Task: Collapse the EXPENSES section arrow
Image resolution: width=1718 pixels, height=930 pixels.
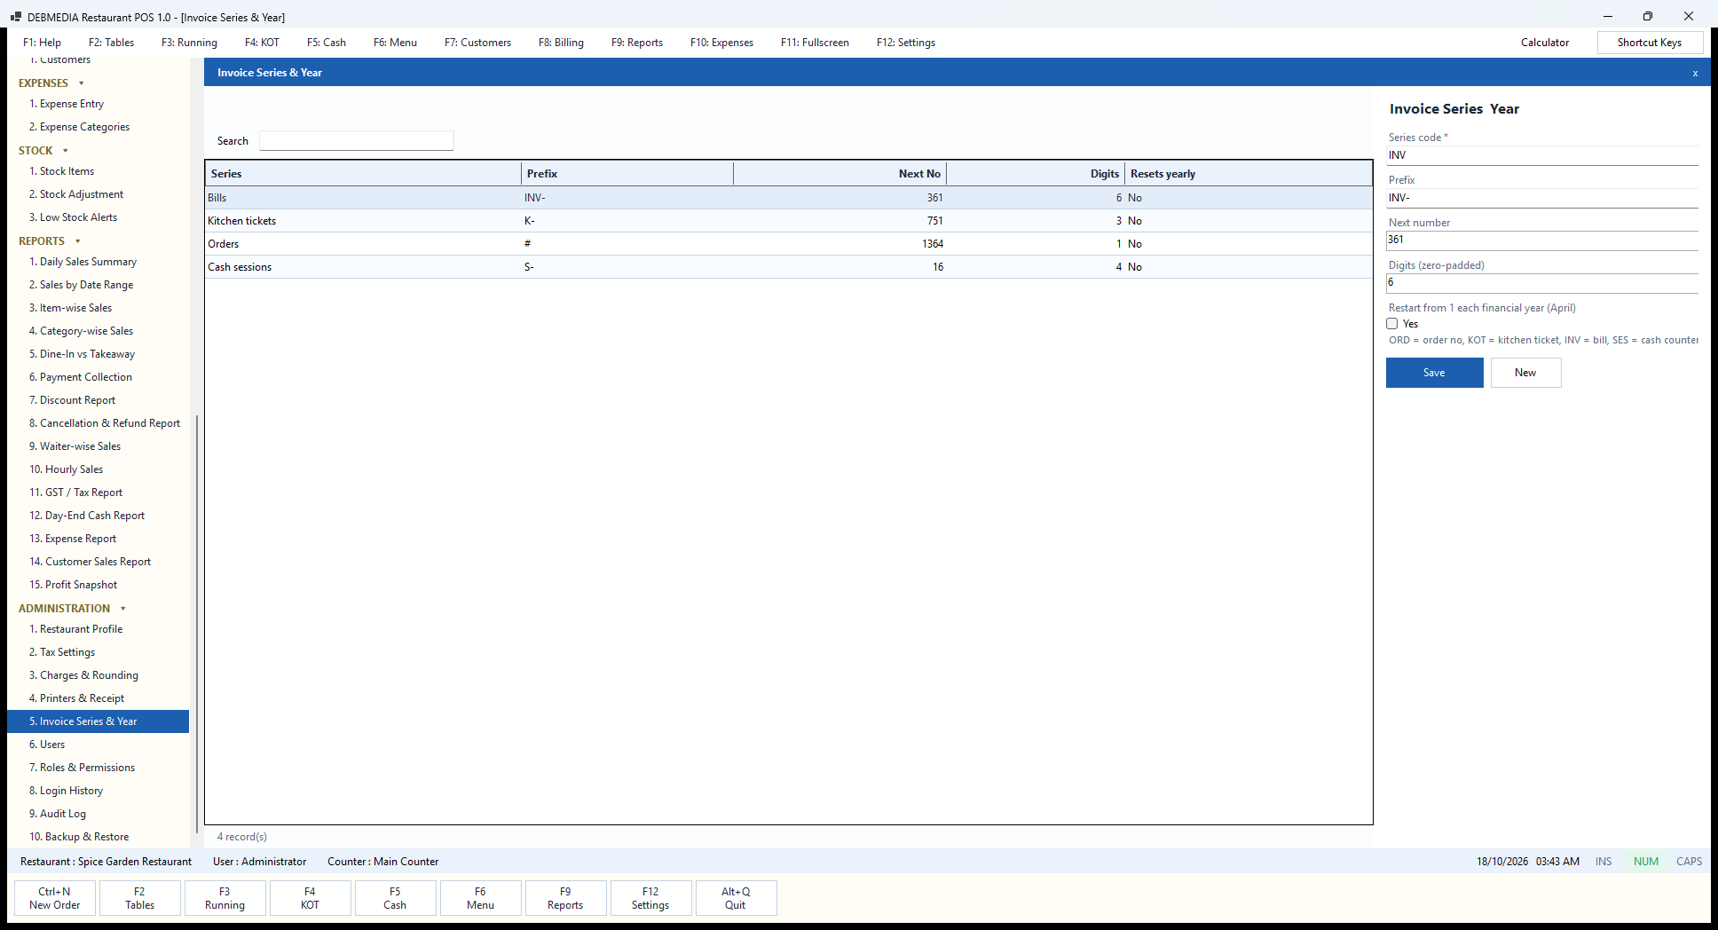Action: tap(81, 83)
